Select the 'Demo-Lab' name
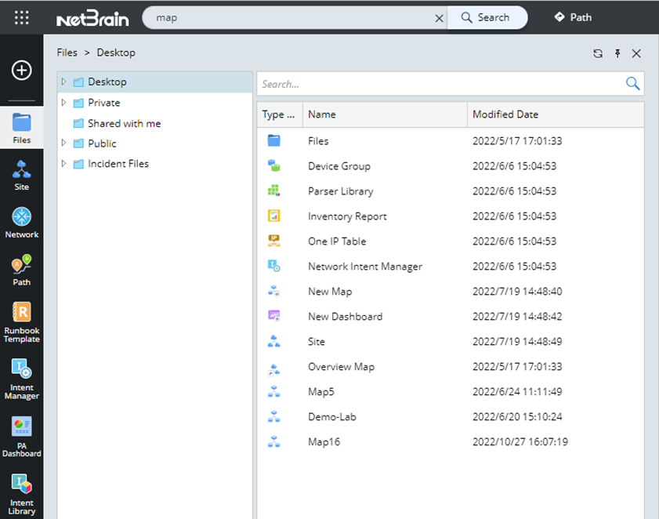The width and height of the screenshot is (659, 519). click(x=332, y=417)
